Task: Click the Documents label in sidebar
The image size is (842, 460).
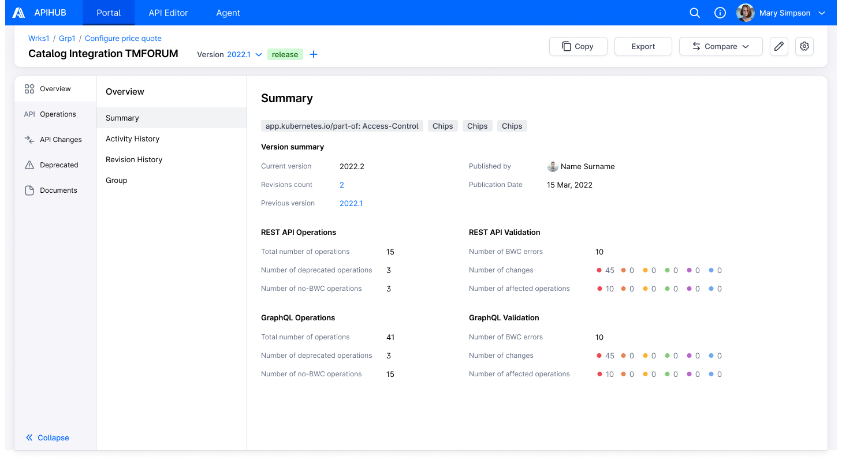Action: [58, 190]
